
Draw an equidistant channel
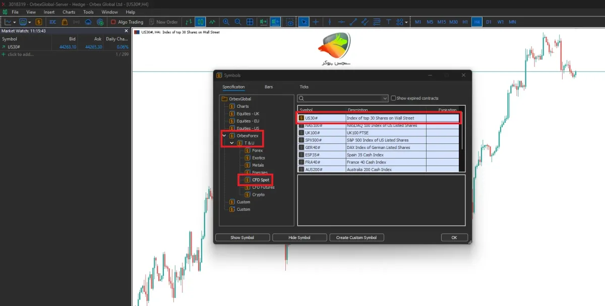pyautogui.click(x=365, y=22)
